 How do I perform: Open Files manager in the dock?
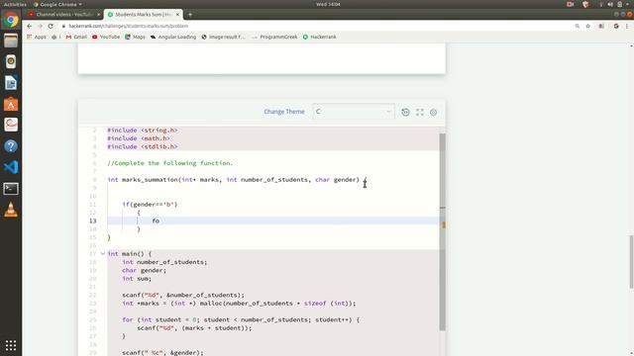(11, 41)
